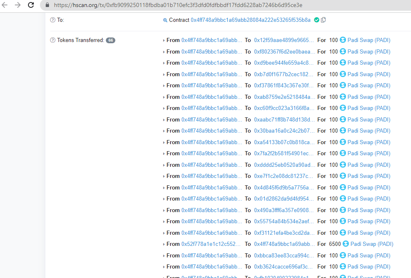Expand arrow before 0xb7d0f167 transfer row
The height and width of the screenshot is (278, 411).
click(x=163, y=75)
